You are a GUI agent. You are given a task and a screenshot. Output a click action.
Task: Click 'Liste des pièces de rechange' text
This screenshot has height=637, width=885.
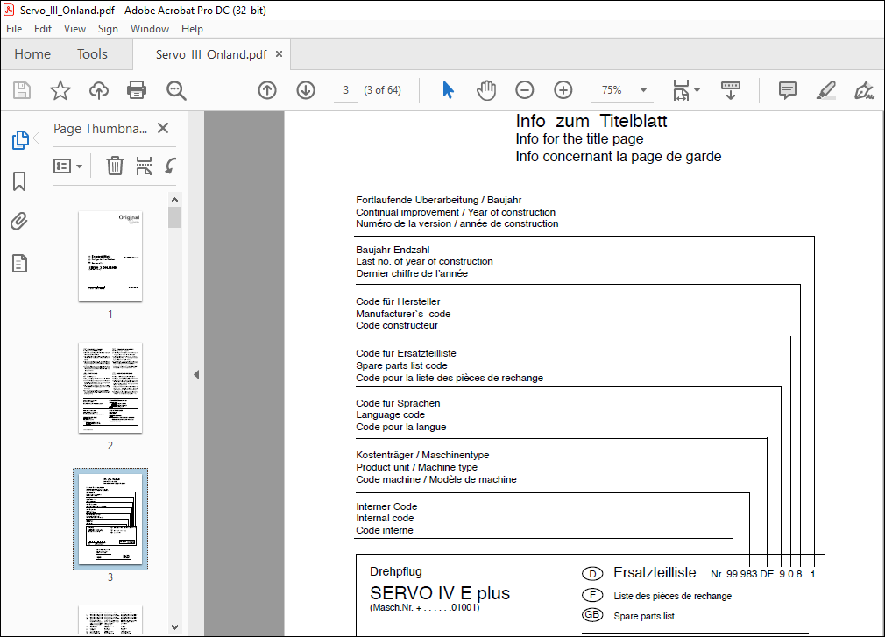click(x=672, y=596)
